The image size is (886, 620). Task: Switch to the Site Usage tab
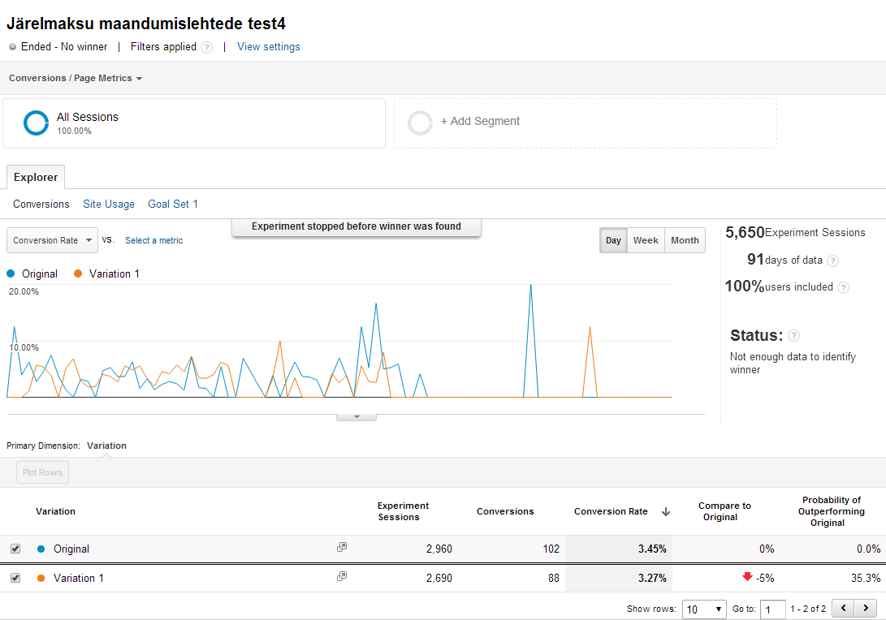[109, 205]
